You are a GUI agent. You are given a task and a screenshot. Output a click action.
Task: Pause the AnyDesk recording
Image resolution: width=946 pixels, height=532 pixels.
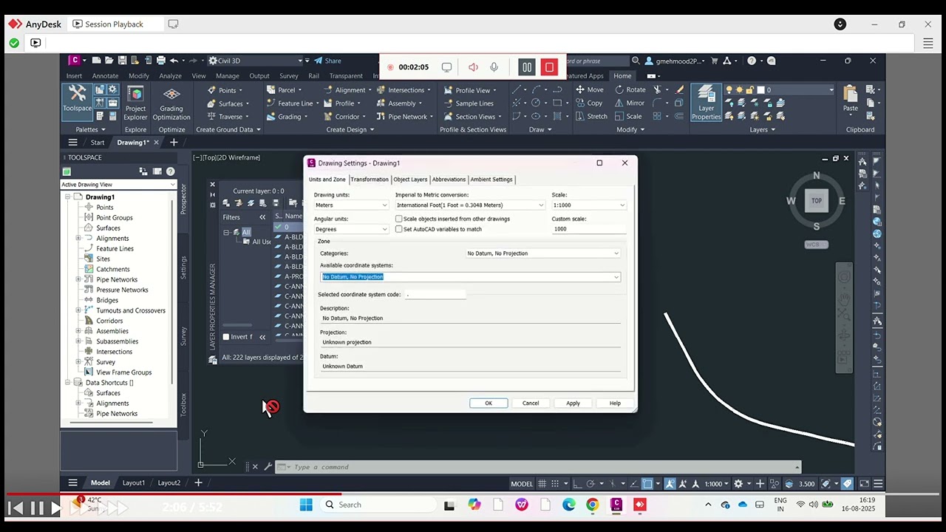point(527,67)
